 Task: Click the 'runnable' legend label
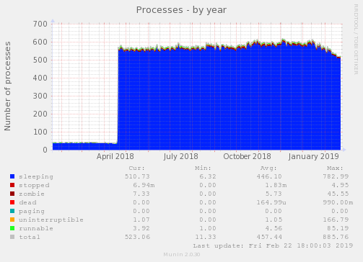point(36,228)
